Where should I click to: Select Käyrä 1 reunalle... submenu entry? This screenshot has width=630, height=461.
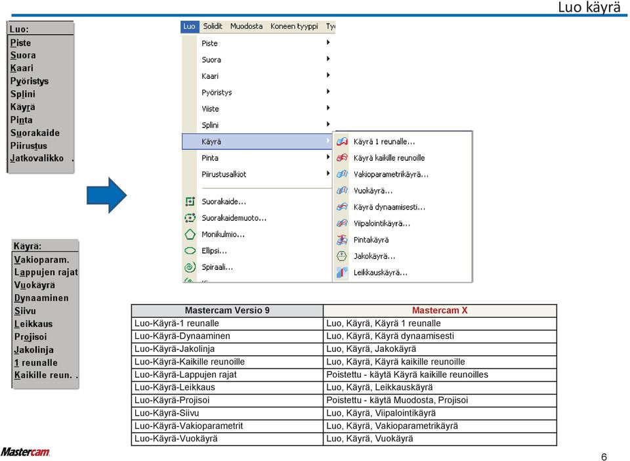(402, 141)
